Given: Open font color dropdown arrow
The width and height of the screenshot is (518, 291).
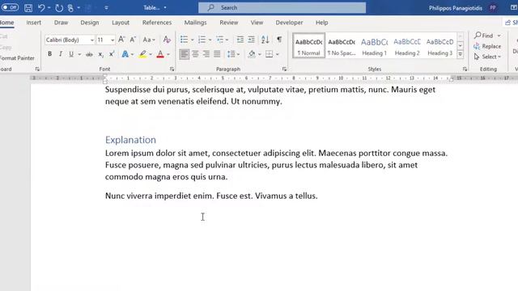Looking at the screenshot, I should pos(168,54).
